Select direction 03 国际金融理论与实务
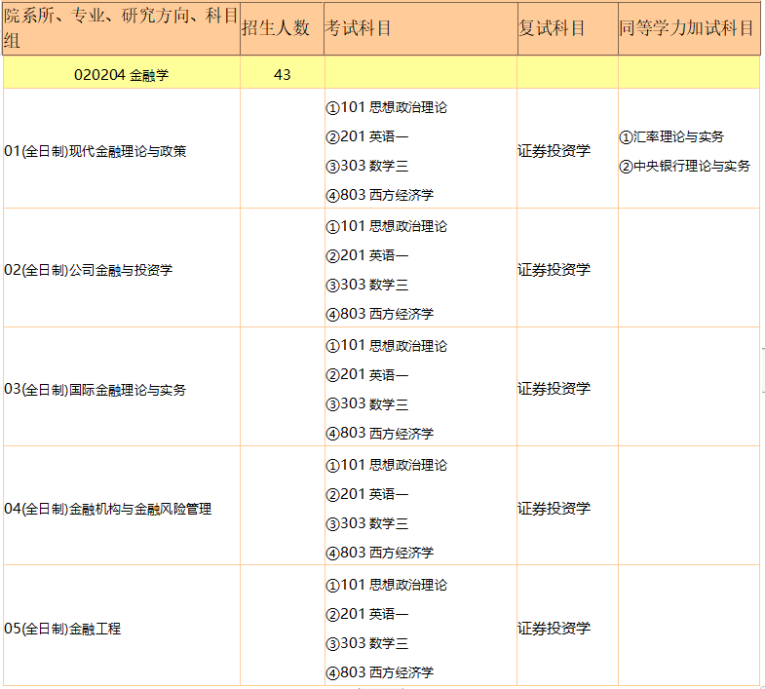This screenshot has height=689, width=765. click(x=96, y=390)
